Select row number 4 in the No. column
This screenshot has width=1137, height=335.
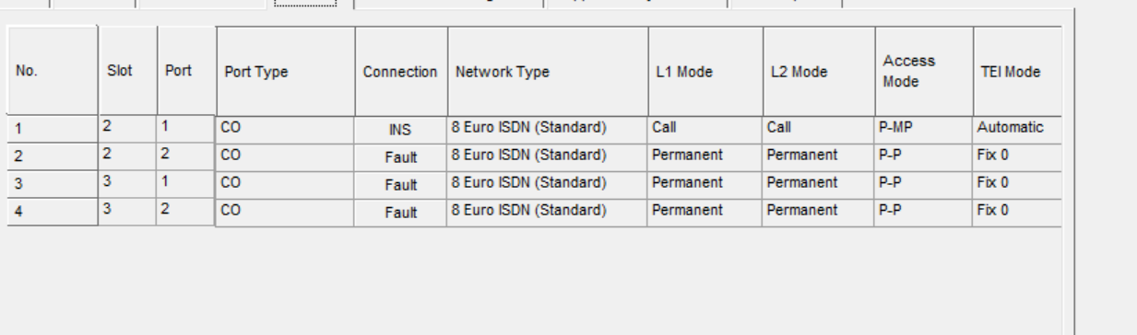point(52,212)
